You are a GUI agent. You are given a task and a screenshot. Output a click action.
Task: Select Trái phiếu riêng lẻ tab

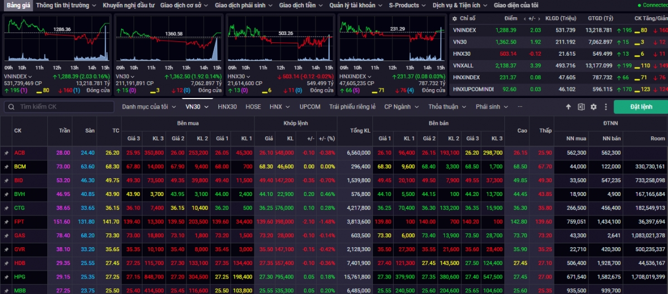click(352, 106)
